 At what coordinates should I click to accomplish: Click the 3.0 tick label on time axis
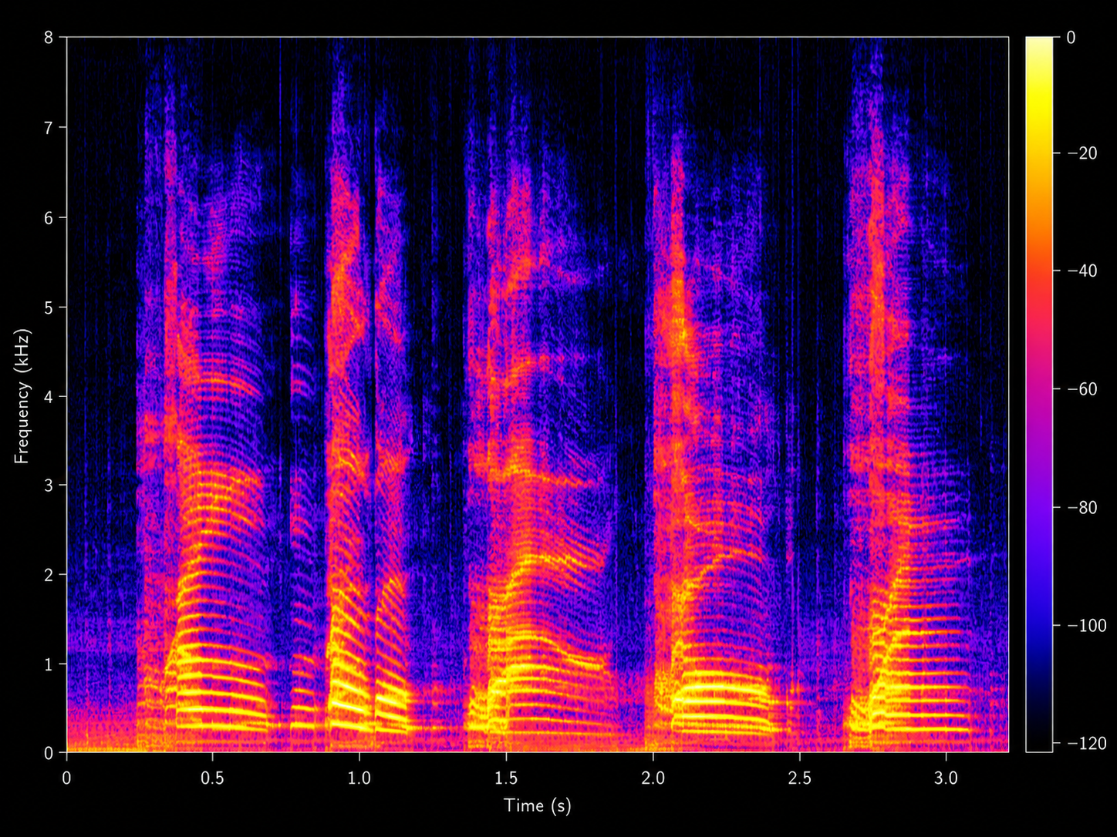pyautogui.click(x=946, y=778)
